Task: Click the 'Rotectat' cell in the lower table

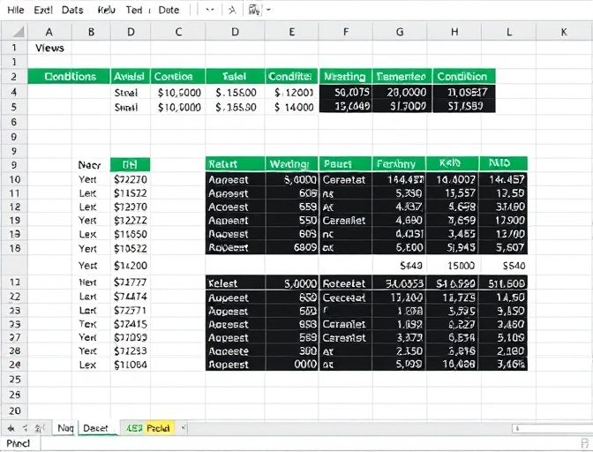Action: (346, 282)
